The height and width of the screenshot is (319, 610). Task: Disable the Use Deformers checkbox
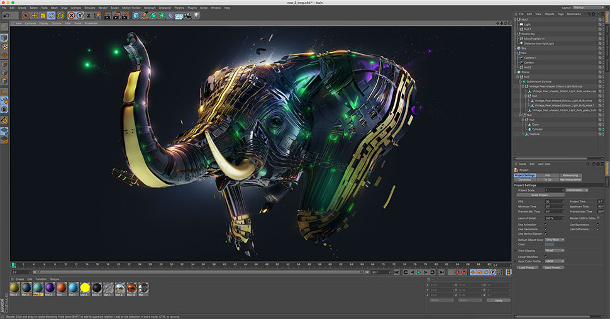599,229
